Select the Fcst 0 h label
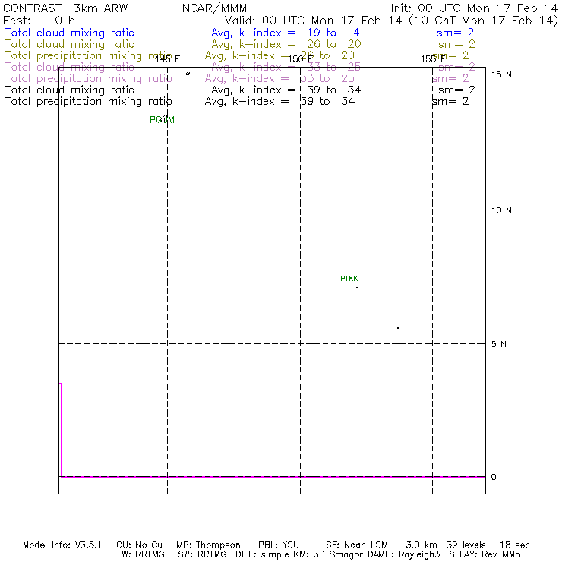This screenshot has width=562, height=562. tap(38, 21)
